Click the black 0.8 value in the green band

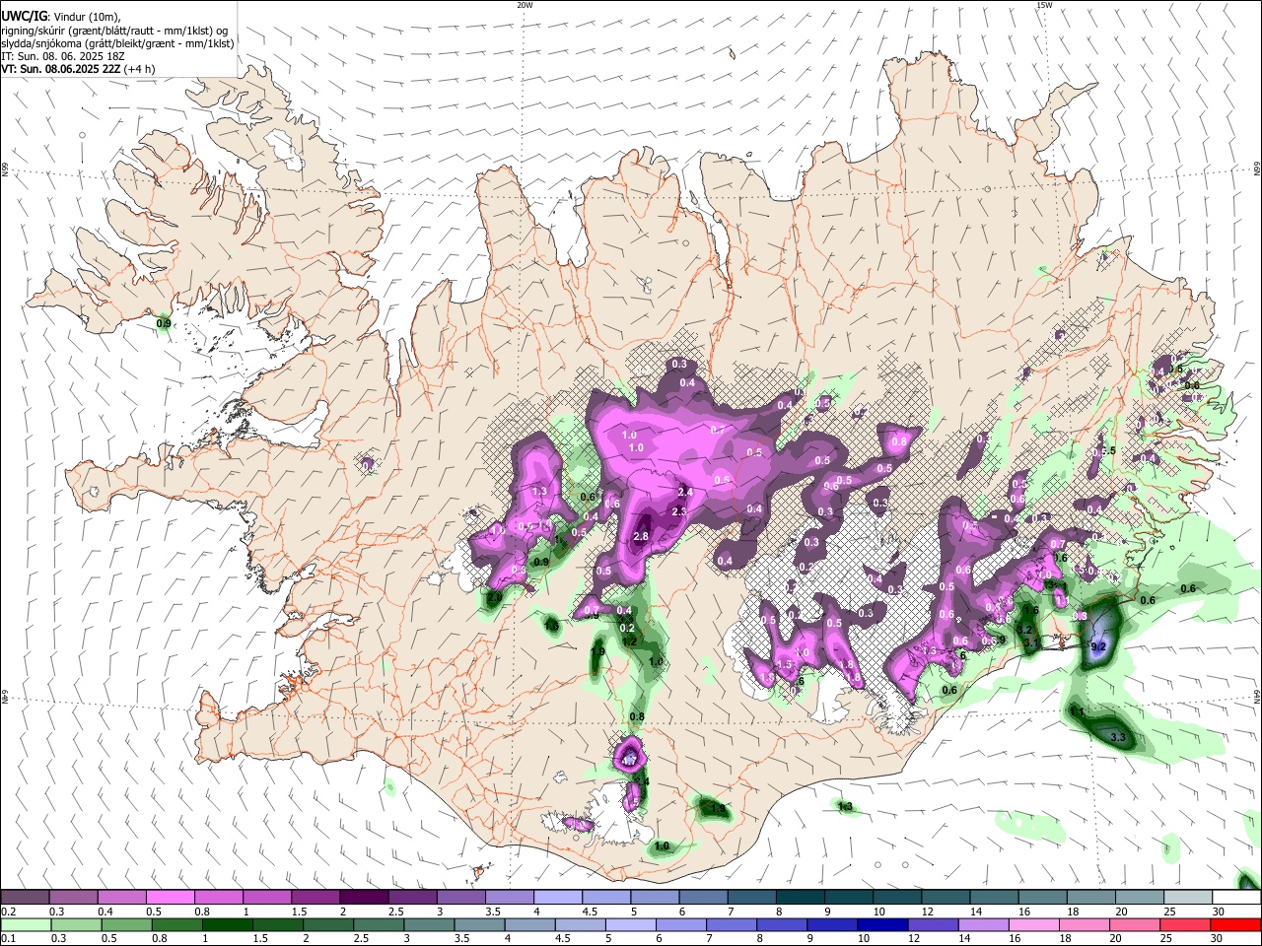pyautogui.click(x=637, y=716)
